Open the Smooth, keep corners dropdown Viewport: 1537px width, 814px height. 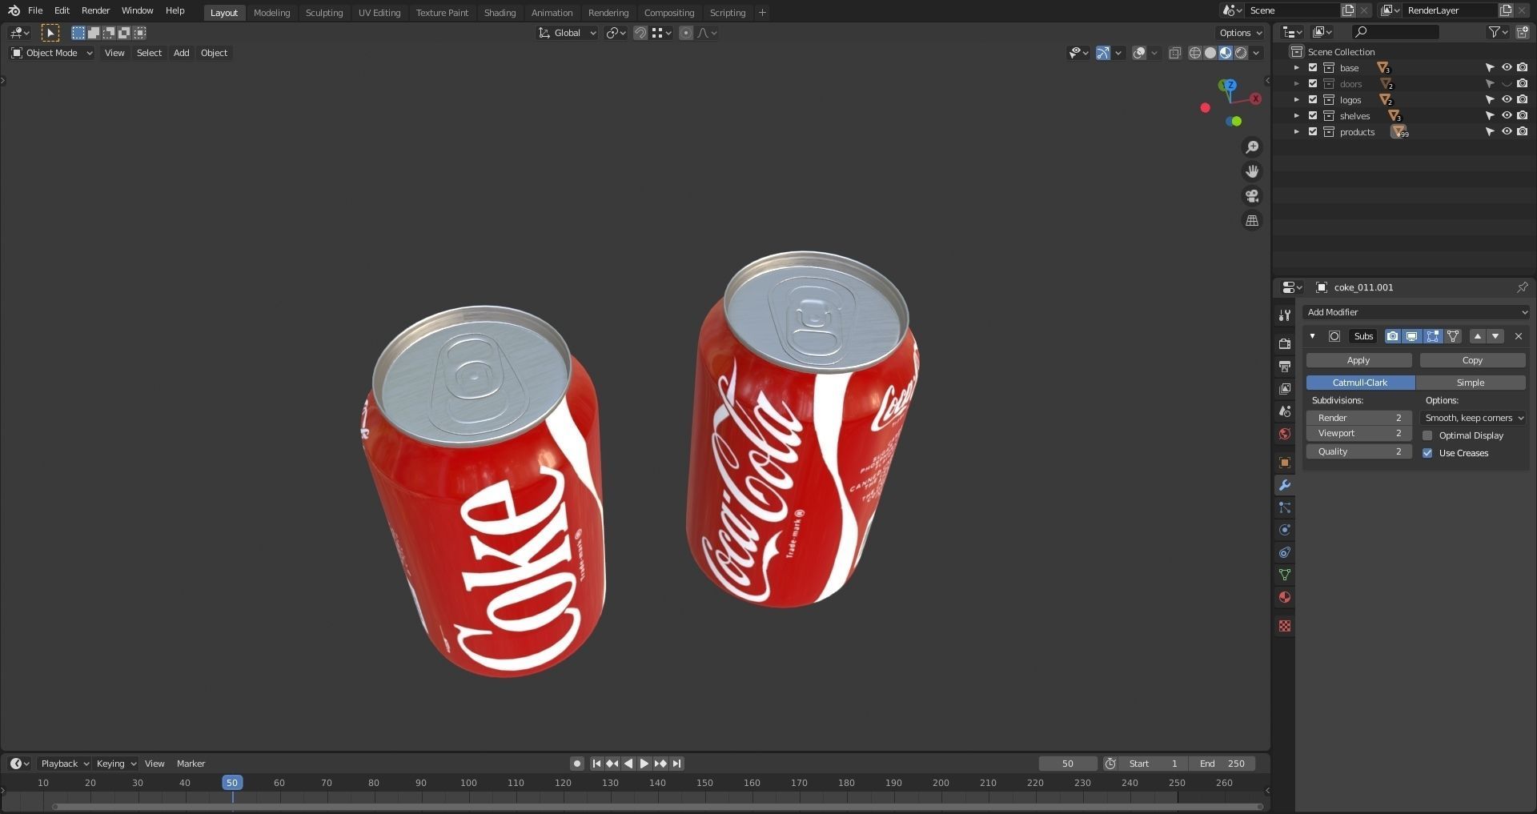point(1475,418)
